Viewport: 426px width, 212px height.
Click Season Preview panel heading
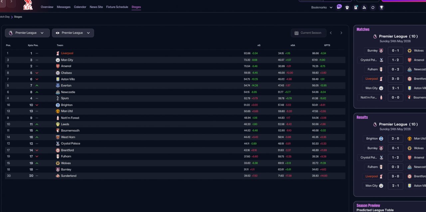[368, 205]
